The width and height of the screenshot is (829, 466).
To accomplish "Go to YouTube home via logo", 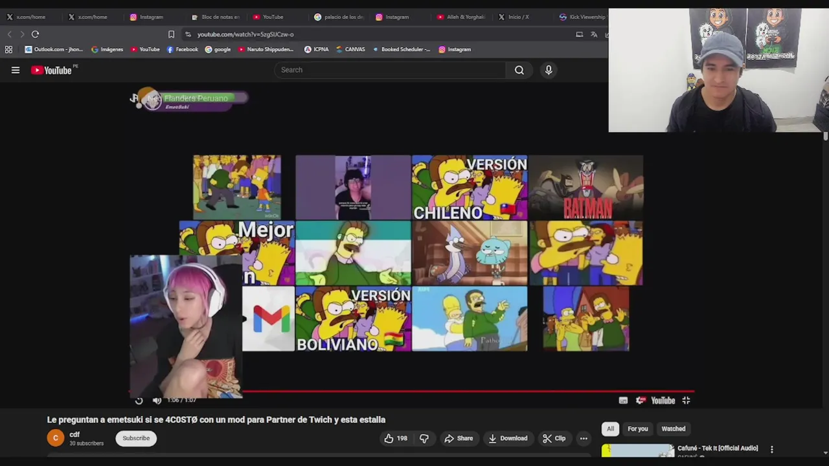I will [52, 70].
